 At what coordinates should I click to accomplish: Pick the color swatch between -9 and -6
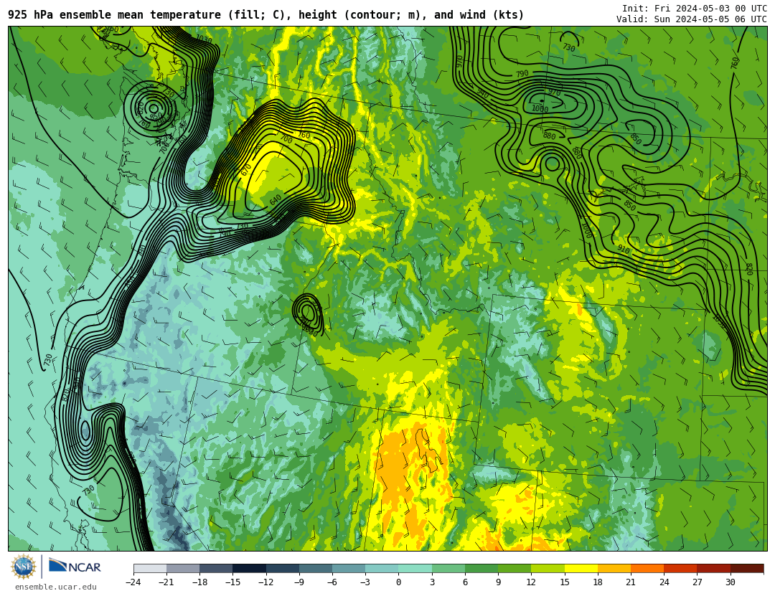[x=316, y=568]
